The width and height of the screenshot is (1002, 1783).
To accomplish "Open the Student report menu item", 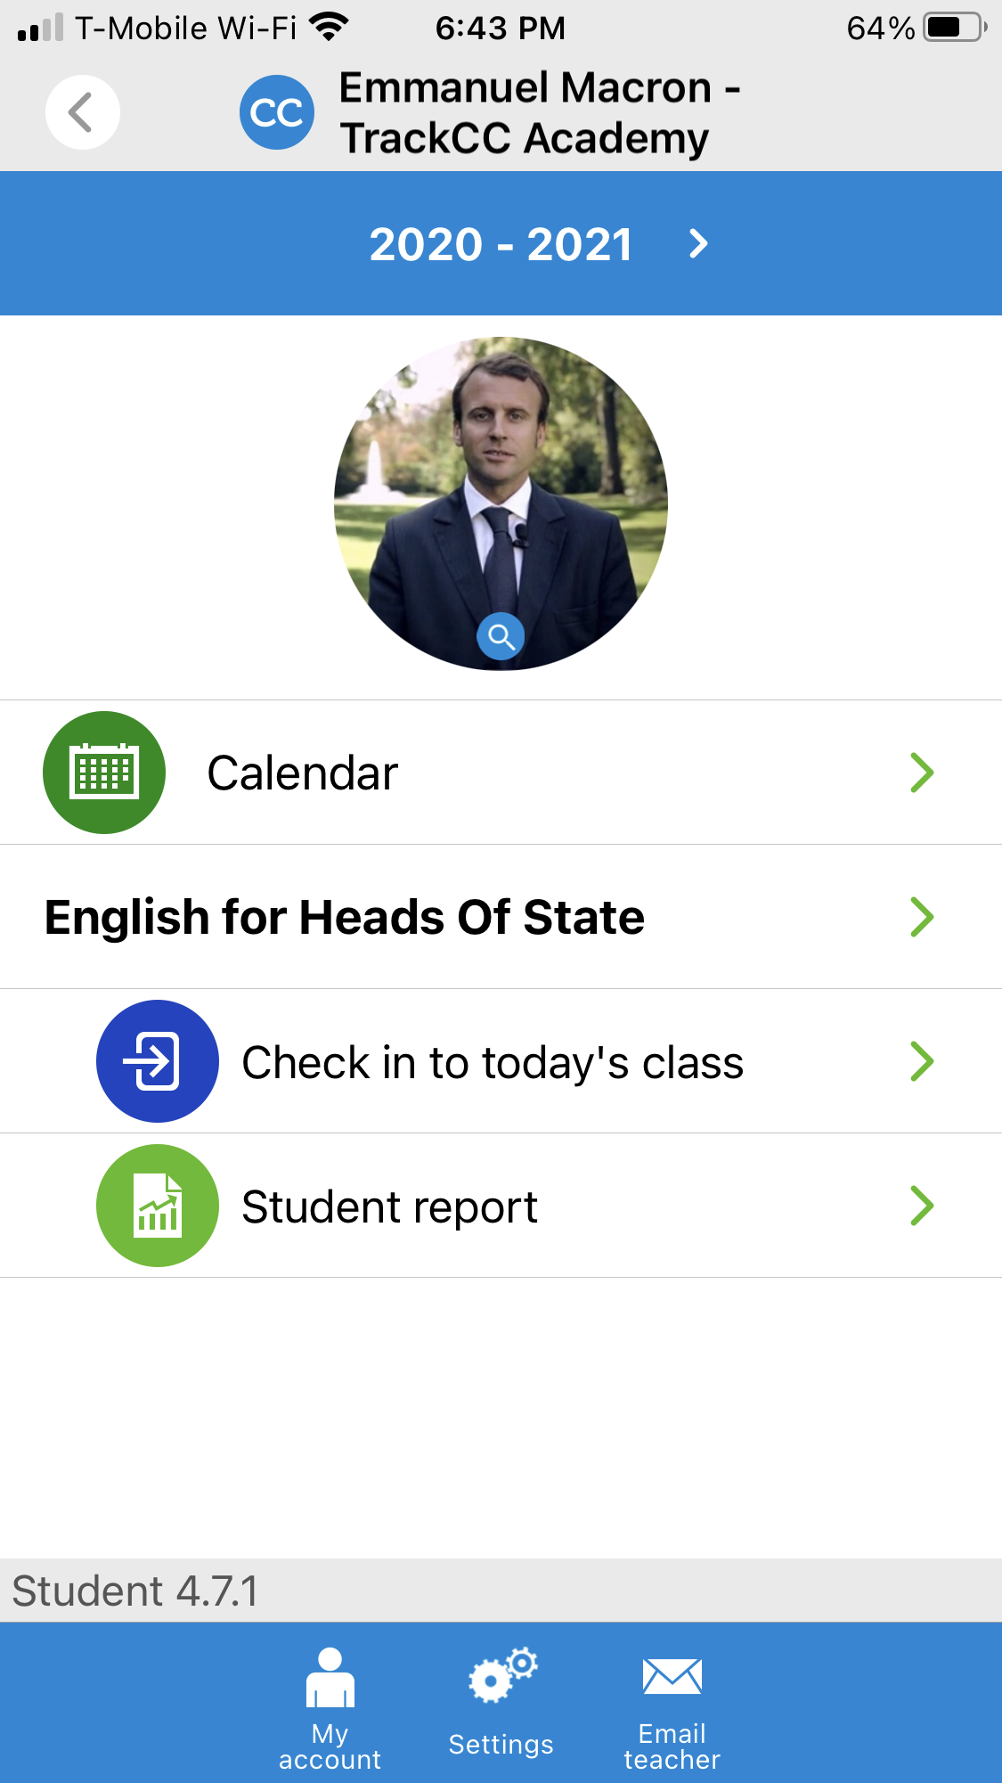I will pyautogui.click(x=389, y=1207).
